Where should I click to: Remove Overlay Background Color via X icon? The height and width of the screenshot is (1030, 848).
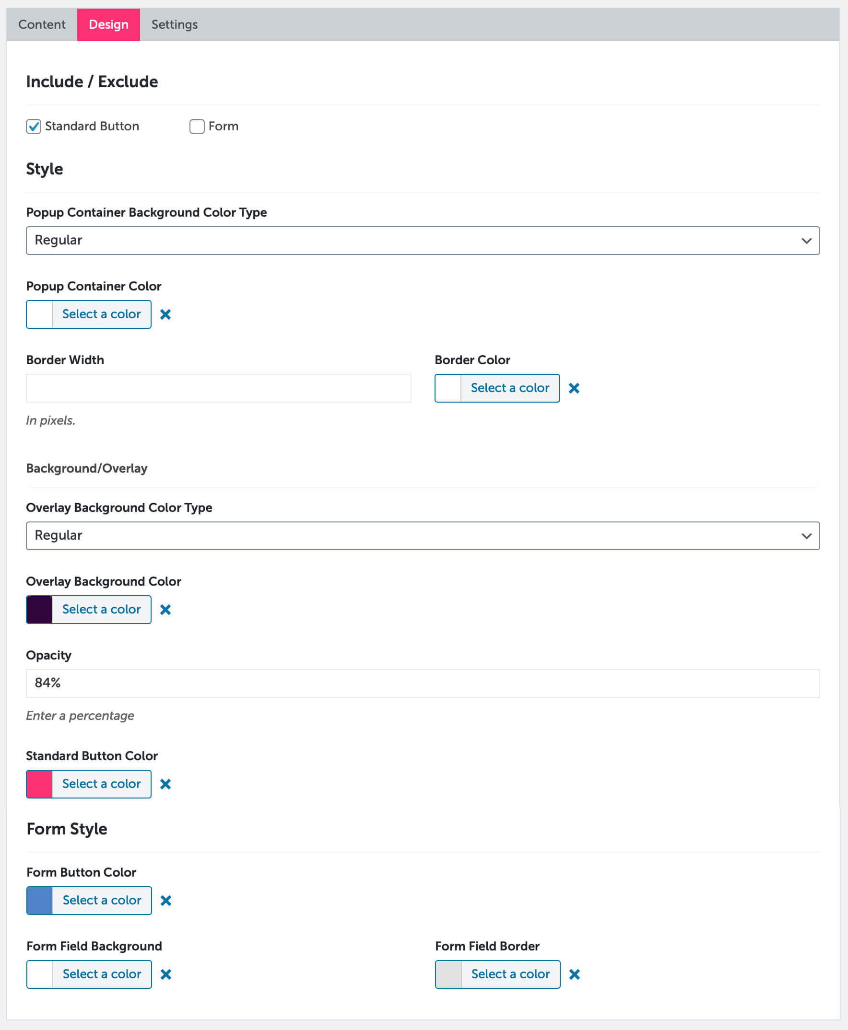[165, 610]
